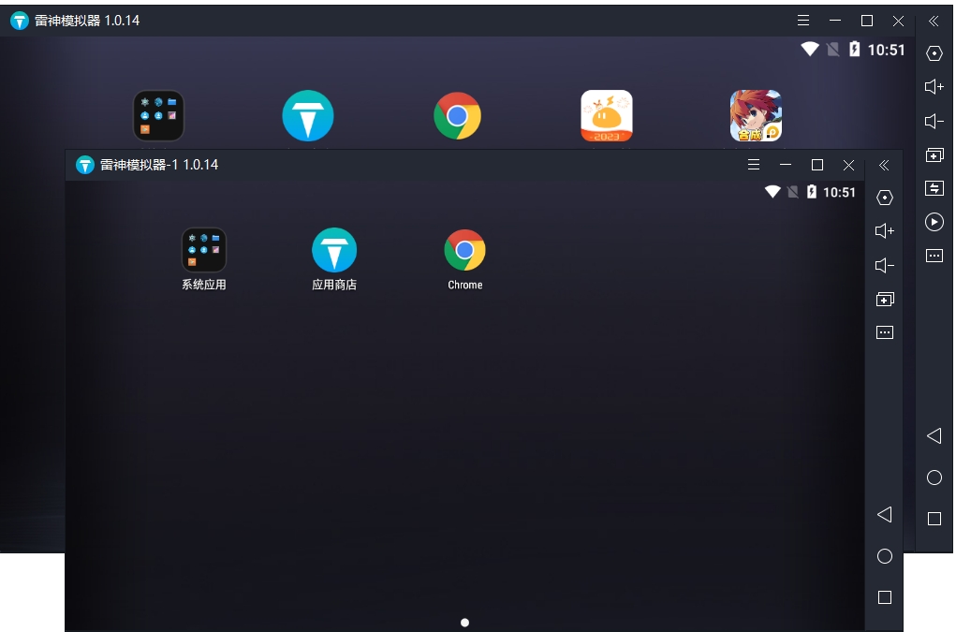Viewport: 956px width, 632px height.
Task: Click the 10:51 clock in 雷神模拟器-1
Action: [839, 193]
